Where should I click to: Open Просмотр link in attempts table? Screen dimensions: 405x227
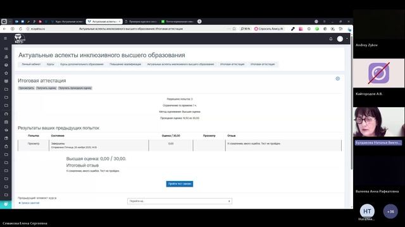coord(34,144)
